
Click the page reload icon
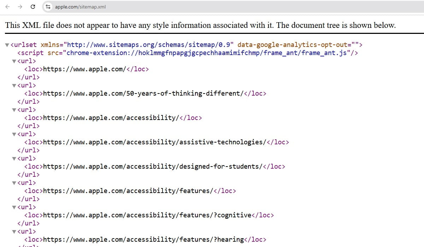pyautogui.click(x=33, y=6)
